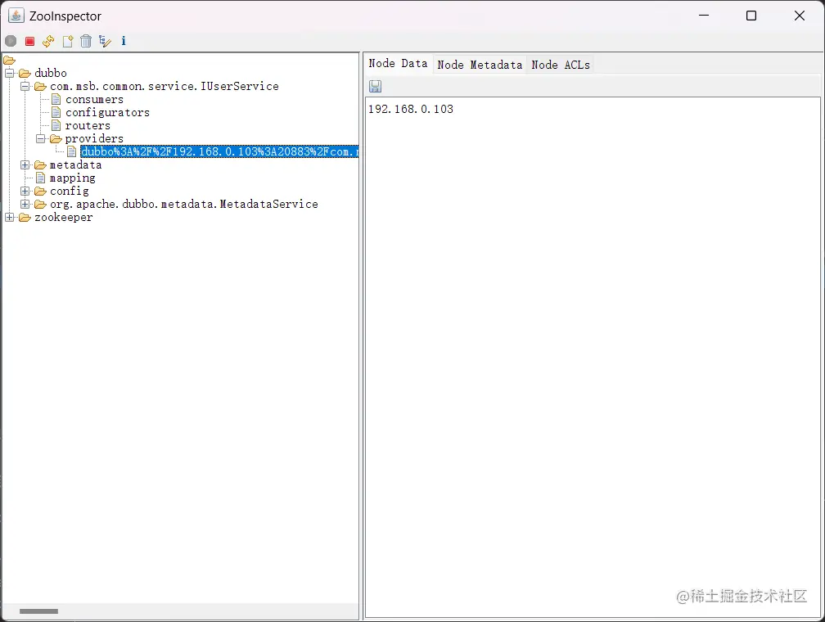Image resolution: width=825 pixels, height=622 pixels.
Task: Switch to the Node Metadata tab
Action: (480, 65)
